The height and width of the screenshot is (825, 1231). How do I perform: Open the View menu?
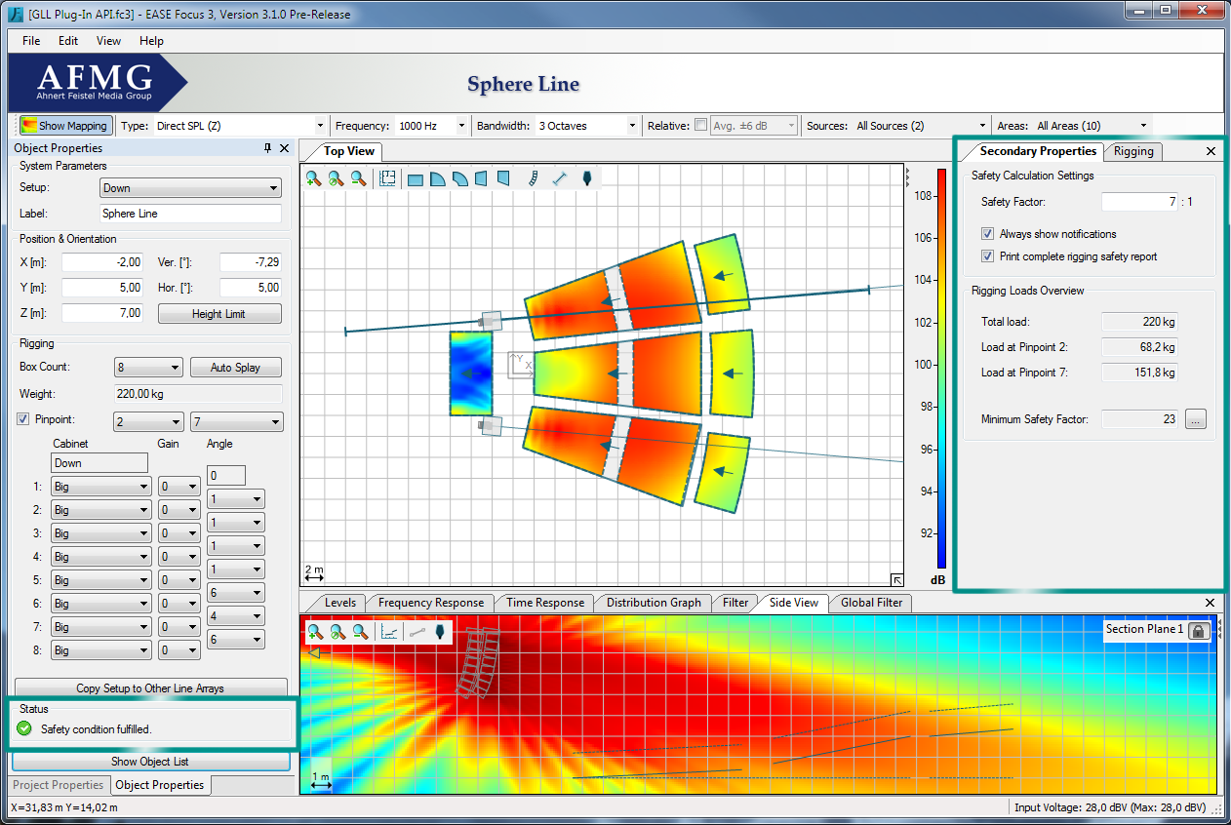108,41
